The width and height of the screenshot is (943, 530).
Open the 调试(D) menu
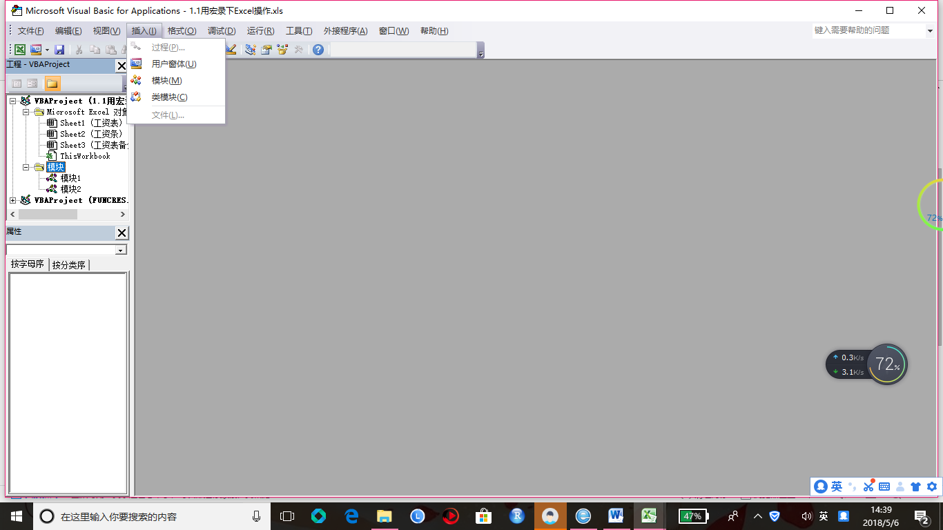(222, 31)
